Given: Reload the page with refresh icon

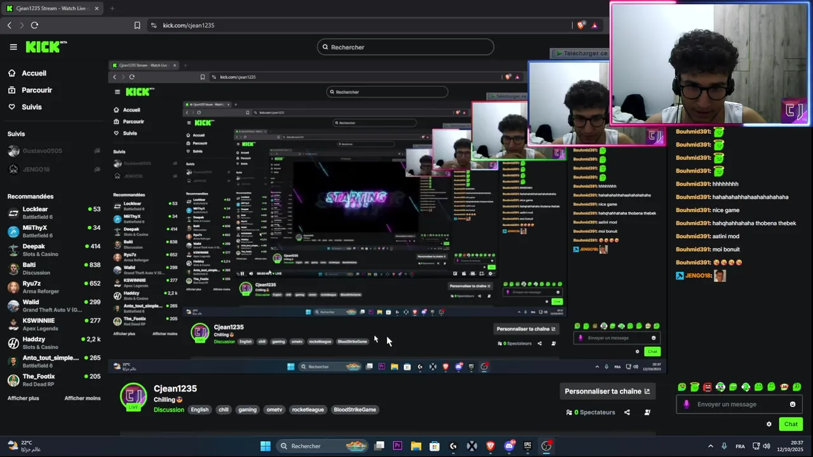Looking at the screenshot, I should point(34,25).
